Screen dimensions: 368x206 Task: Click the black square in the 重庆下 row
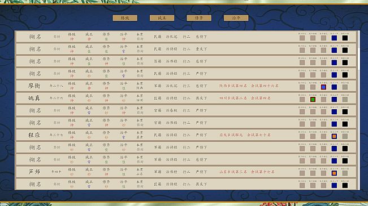coord(345,50)
